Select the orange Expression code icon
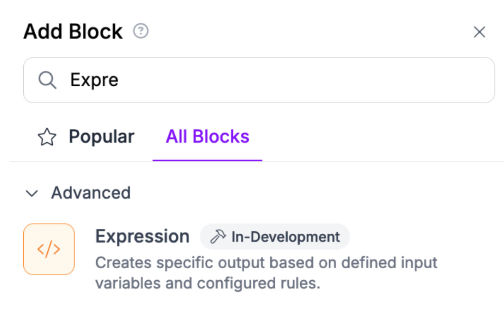The width and height of the screenshot is (504, 313). 49,249
